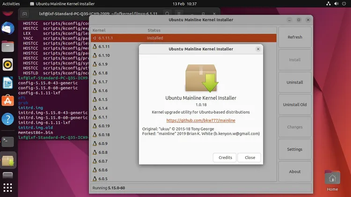Click the package icon in About dialog
351x197 pixels.
(x=202, y=78)
